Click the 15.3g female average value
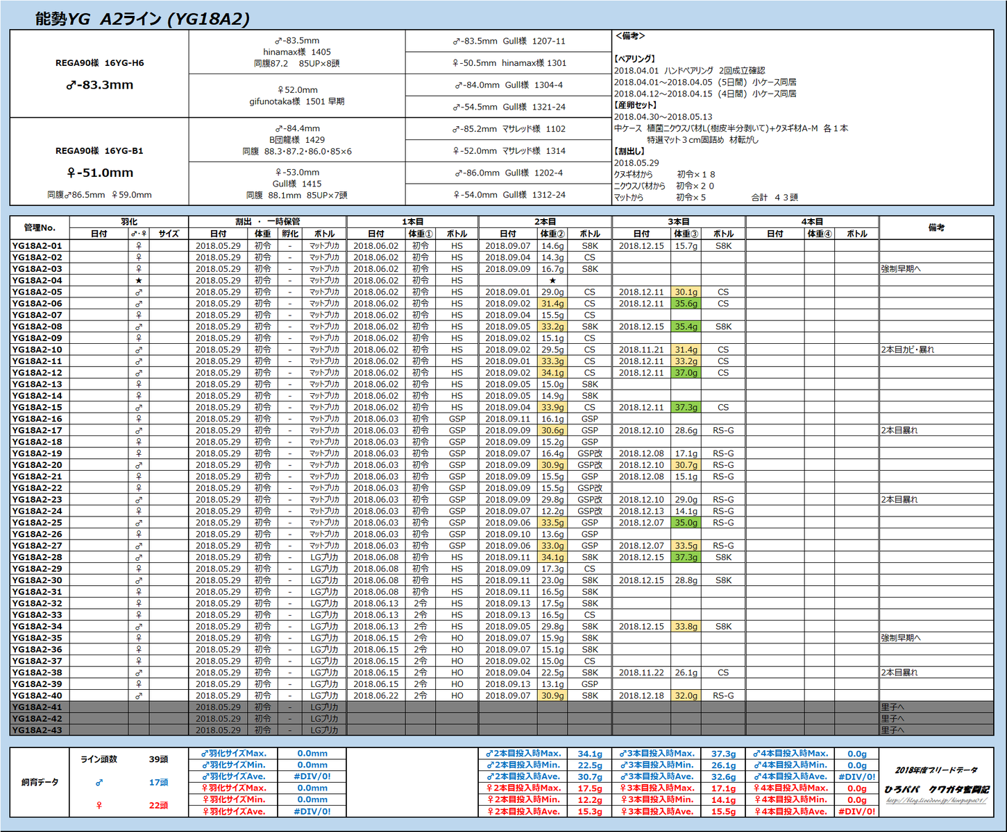 pyautogui.click(x=590, y=811)
